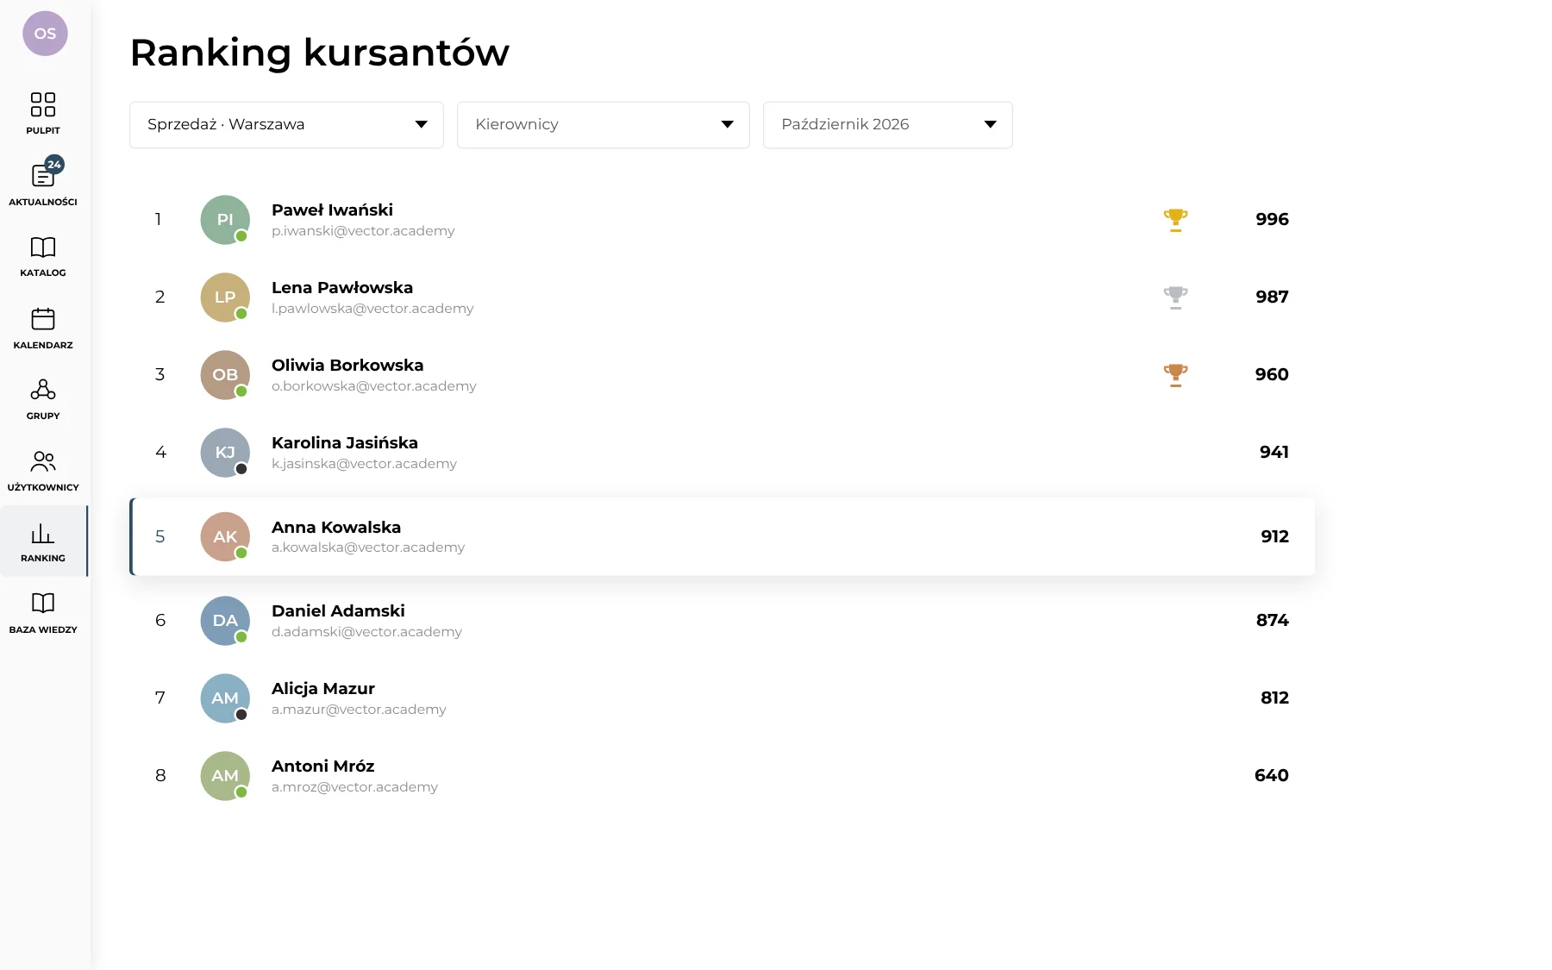The width and height of the screenshot is (1552, 970).
Task: Click the score 912
Action: pos(1274,536)
